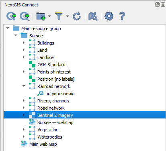The width and height of the screenshot is (166, 151).
Task: Click the Rivers, channels layer icon
Action: coord(32,101)
